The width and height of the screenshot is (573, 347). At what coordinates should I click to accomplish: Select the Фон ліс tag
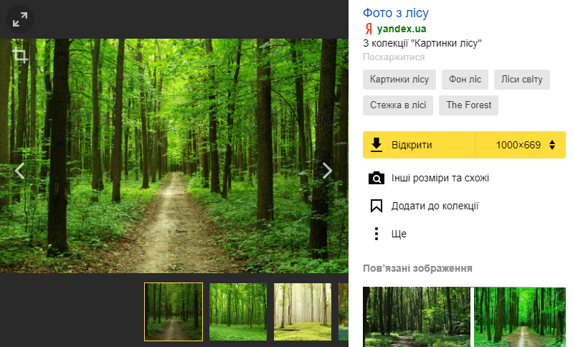[465, 80]
